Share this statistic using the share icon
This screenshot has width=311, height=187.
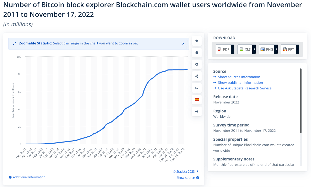click(196, 76)
